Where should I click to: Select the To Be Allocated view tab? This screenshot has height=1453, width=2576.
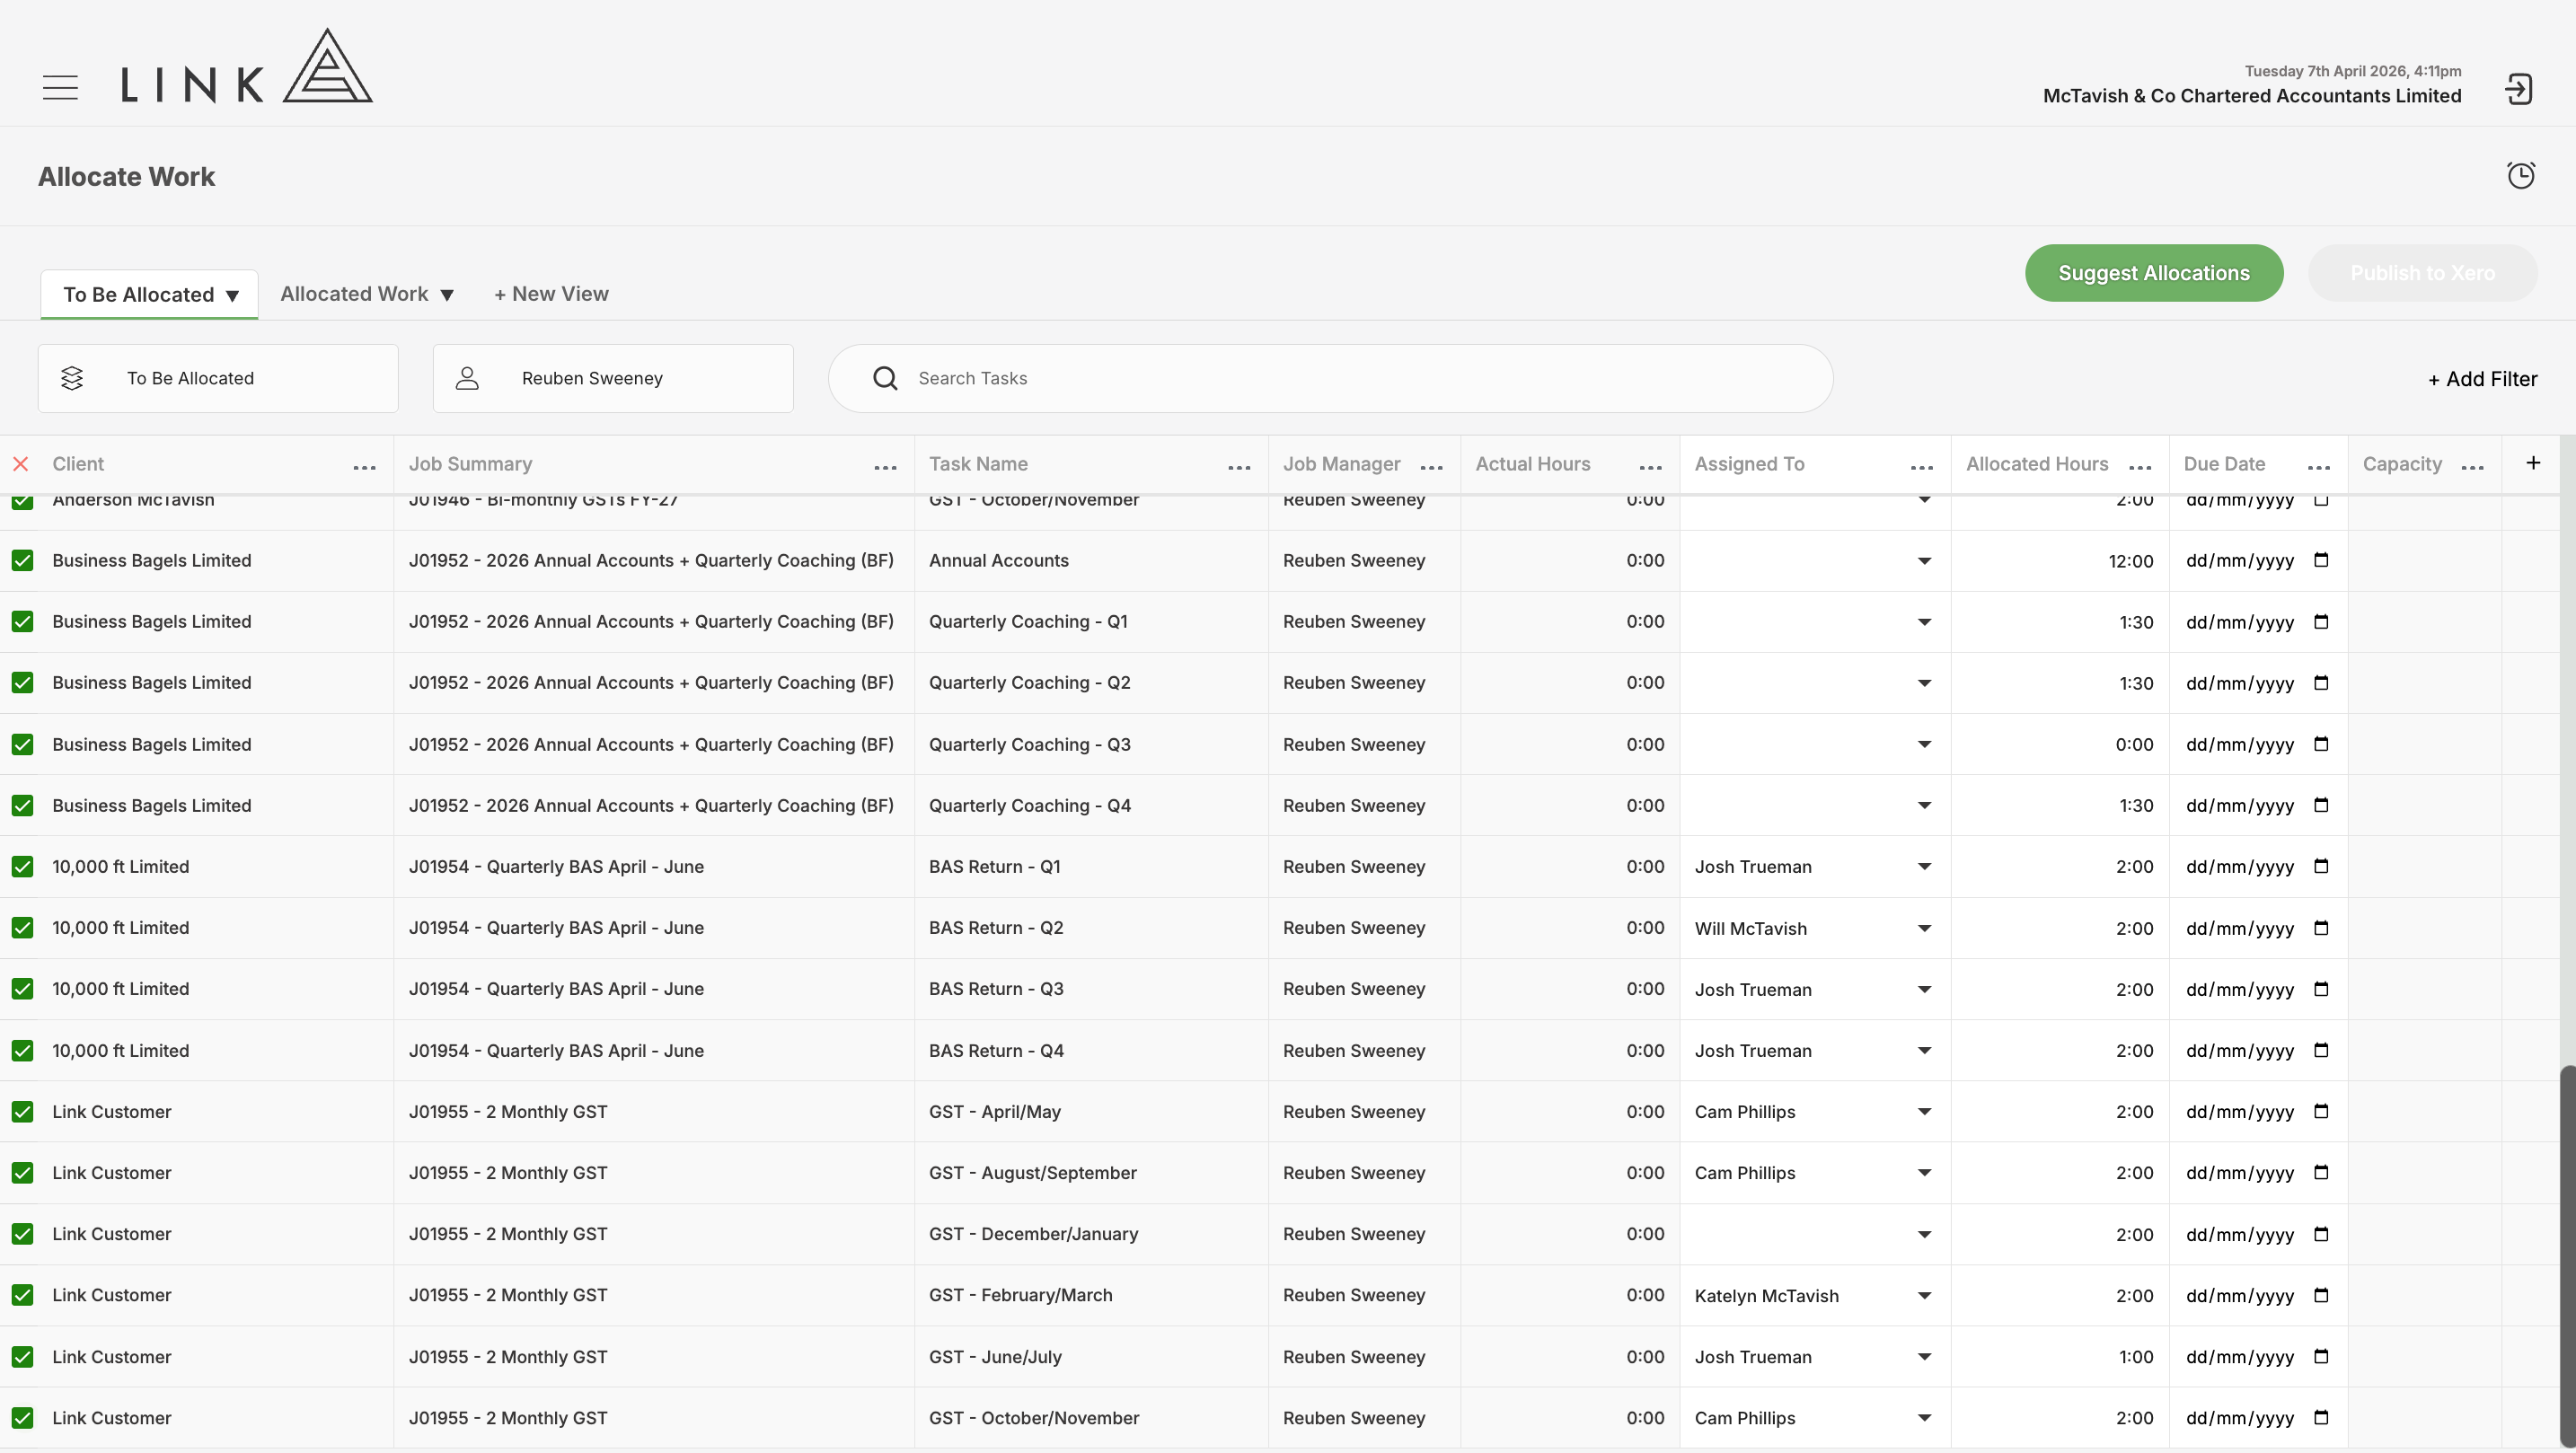click(149, 294)
